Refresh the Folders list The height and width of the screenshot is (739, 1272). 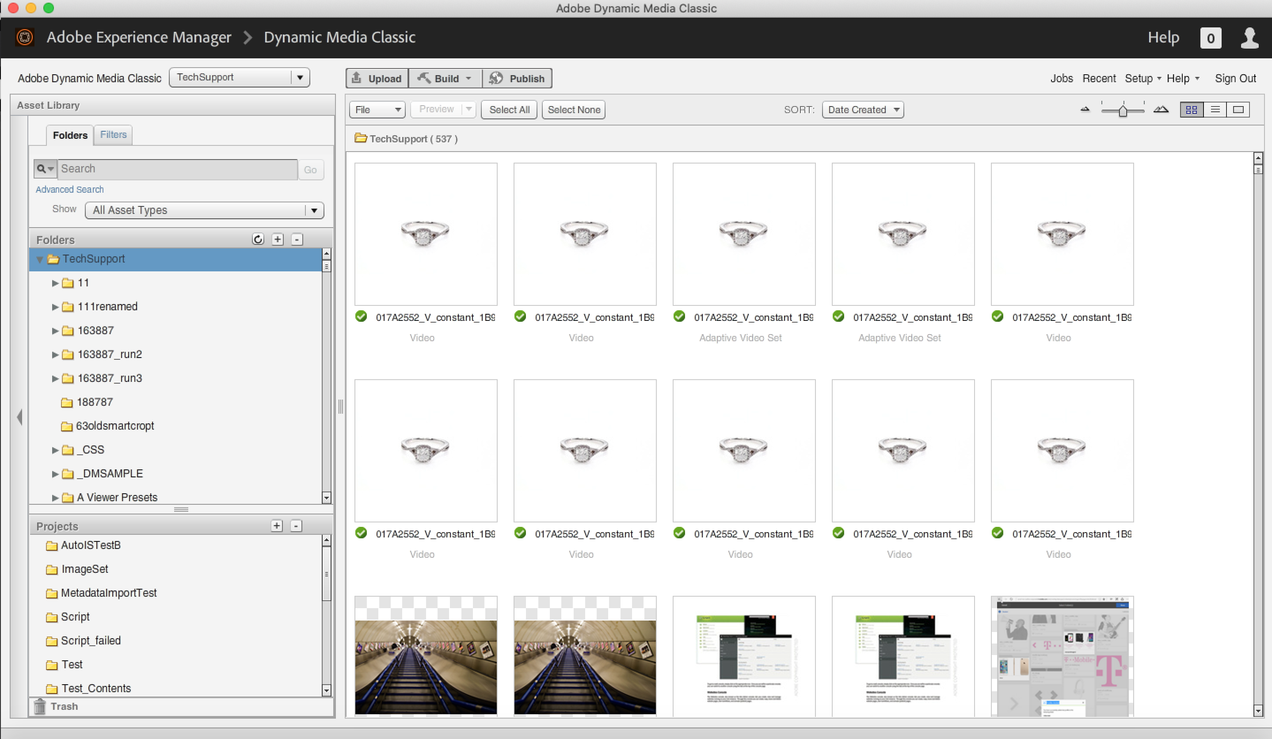[258, 239]
